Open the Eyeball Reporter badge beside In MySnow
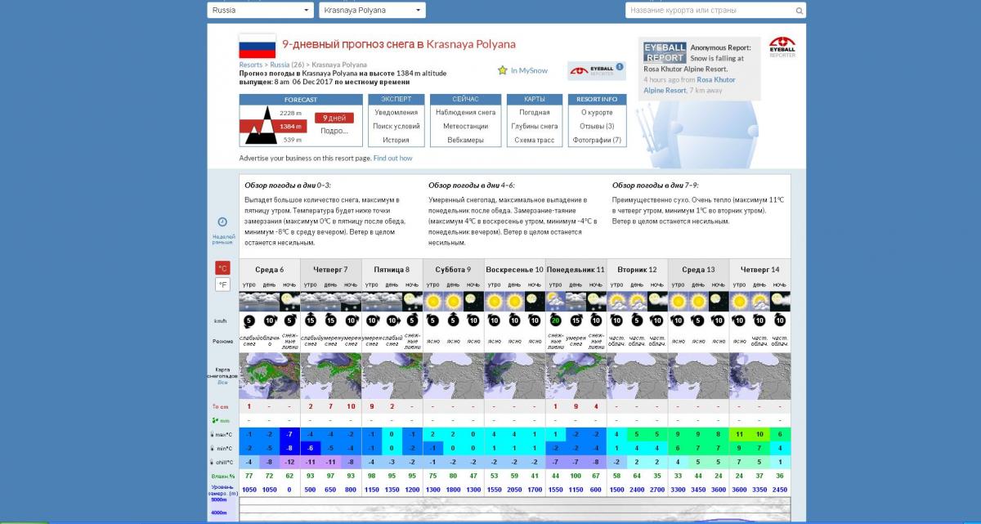This screenshot has height=524, width=981. coord(597,70)
